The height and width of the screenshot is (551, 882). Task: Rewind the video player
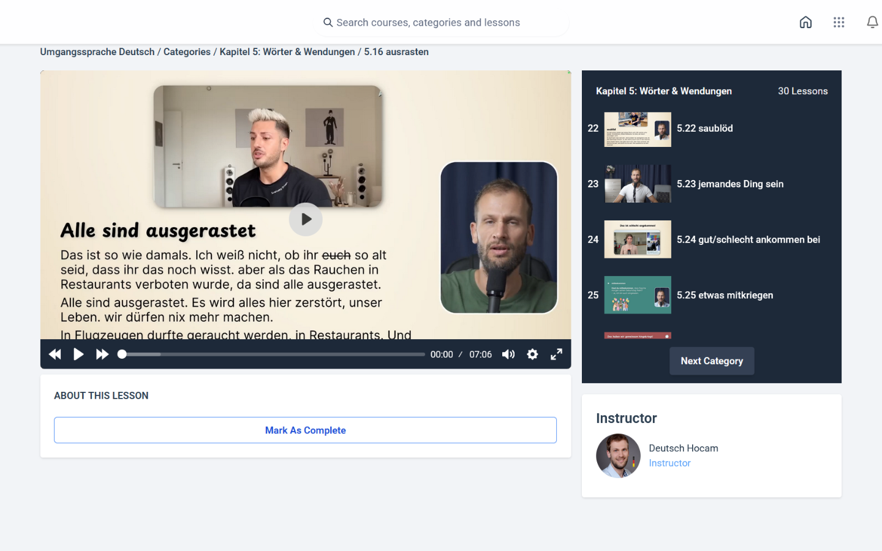[x=55, y=354]
